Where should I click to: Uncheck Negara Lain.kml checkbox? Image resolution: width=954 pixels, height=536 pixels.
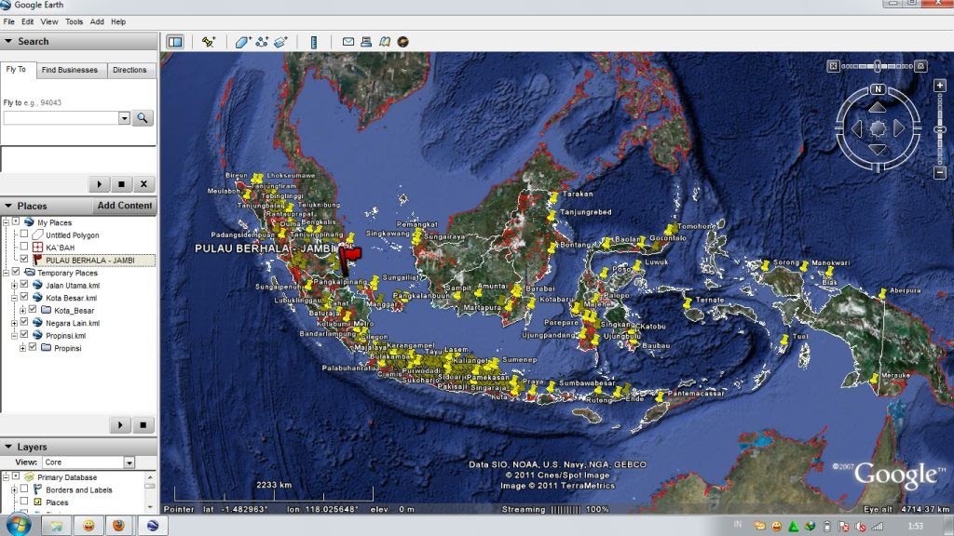tap(23, 322)
